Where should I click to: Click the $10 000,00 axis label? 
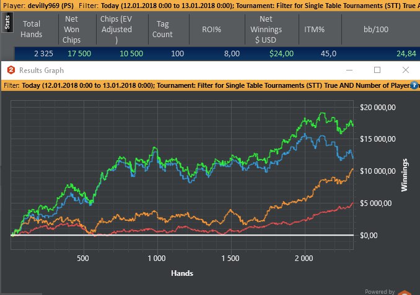(x=378, y=171)
